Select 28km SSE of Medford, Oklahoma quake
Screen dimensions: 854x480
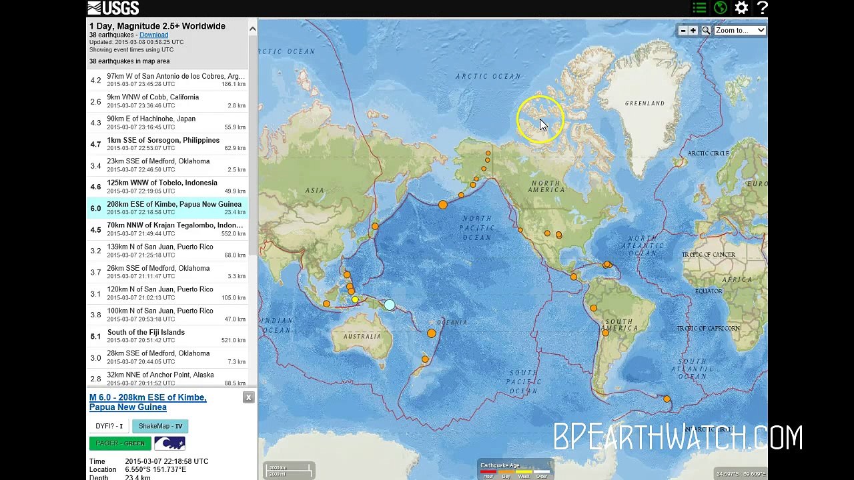pos(167,357)
